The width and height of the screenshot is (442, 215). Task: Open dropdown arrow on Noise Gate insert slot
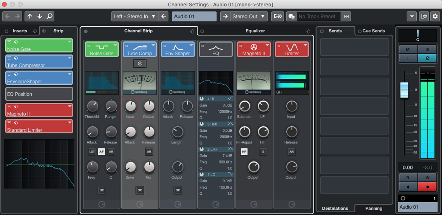pyautogui.click(x=70, y=42)
